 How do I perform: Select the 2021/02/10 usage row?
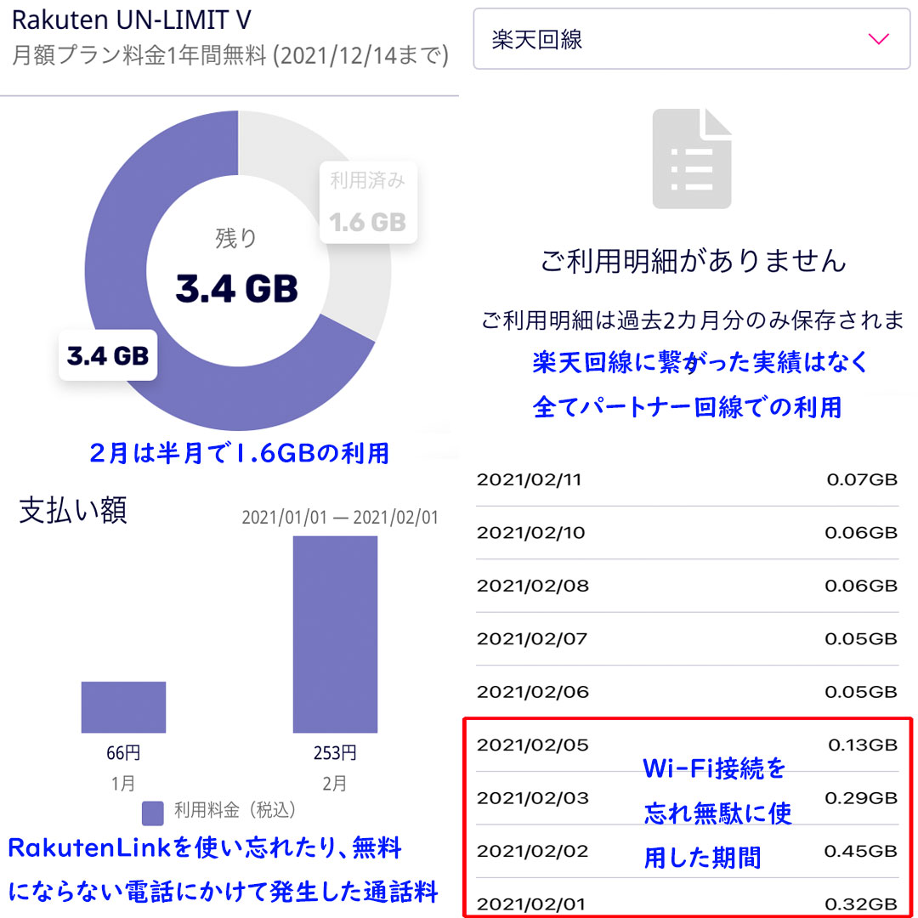click(x=688, y=533)
